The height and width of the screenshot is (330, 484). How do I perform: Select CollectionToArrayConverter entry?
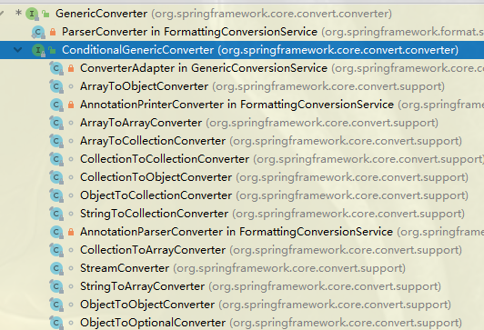(x=153, y=250)
